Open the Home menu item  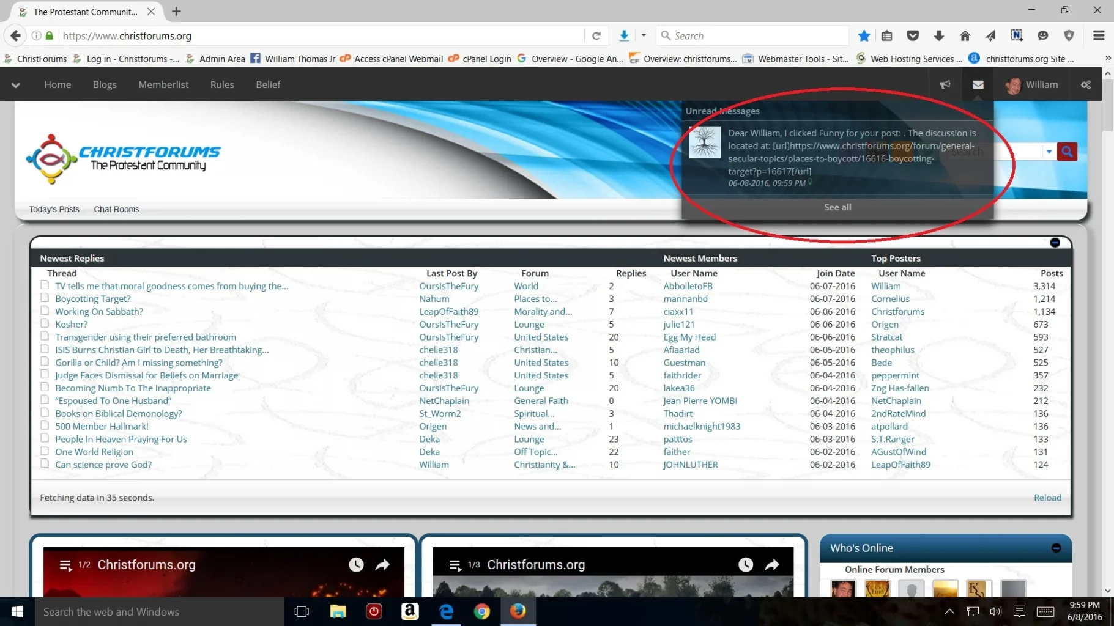coord(58,84)
